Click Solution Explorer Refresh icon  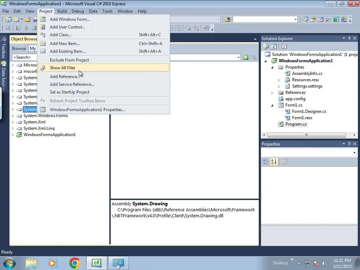pyautogui.click(x=274, y=47)
